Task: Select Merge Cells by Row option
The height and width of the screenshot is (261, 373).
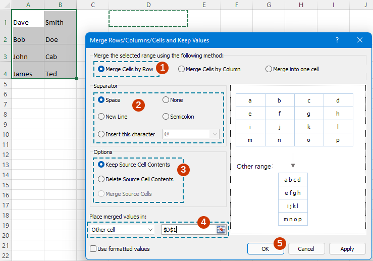Action: 126,69
